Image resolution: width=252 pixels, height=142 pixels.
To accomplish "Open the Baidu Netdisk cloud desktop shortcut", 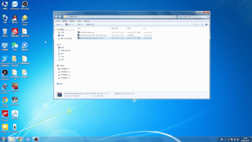I will click(15, 115).
